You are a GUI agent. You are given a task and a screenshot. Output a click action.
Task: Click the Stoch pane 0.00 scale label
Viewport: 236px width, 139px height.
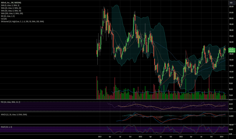point(231,134)
